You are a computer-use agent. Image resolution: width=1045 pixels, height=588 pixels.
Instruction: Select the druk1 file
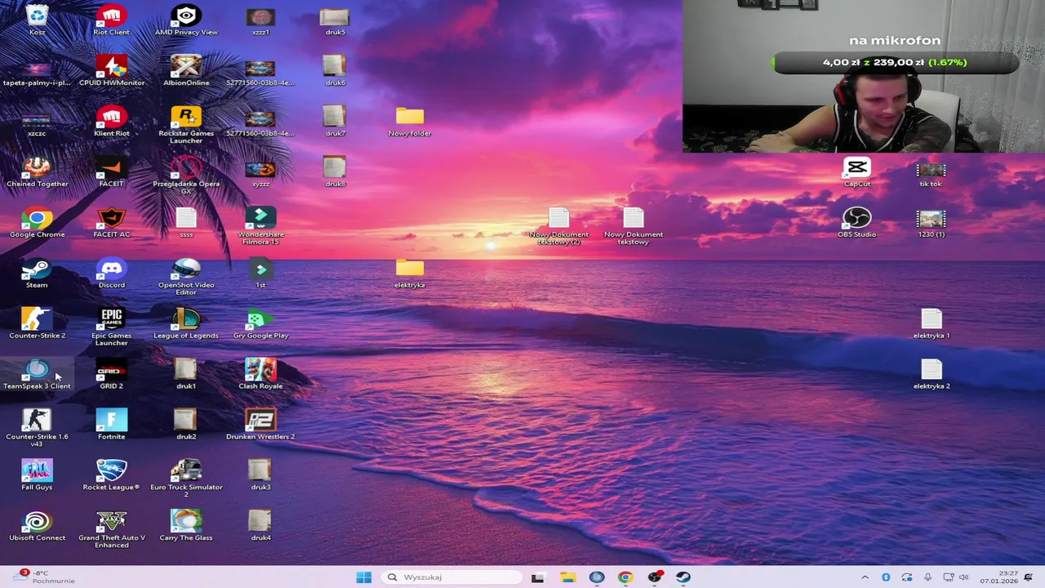point(186,376)
